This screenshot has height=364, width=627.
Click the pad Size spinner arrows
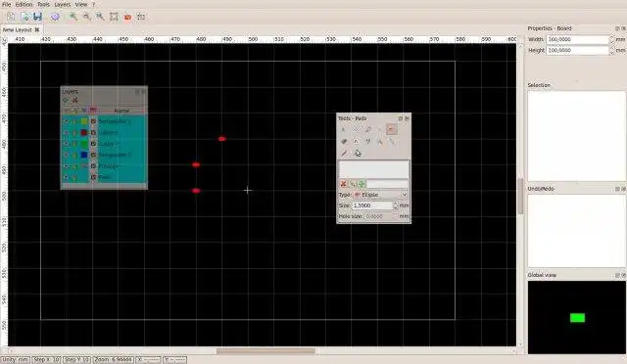(x=395, y=205)
